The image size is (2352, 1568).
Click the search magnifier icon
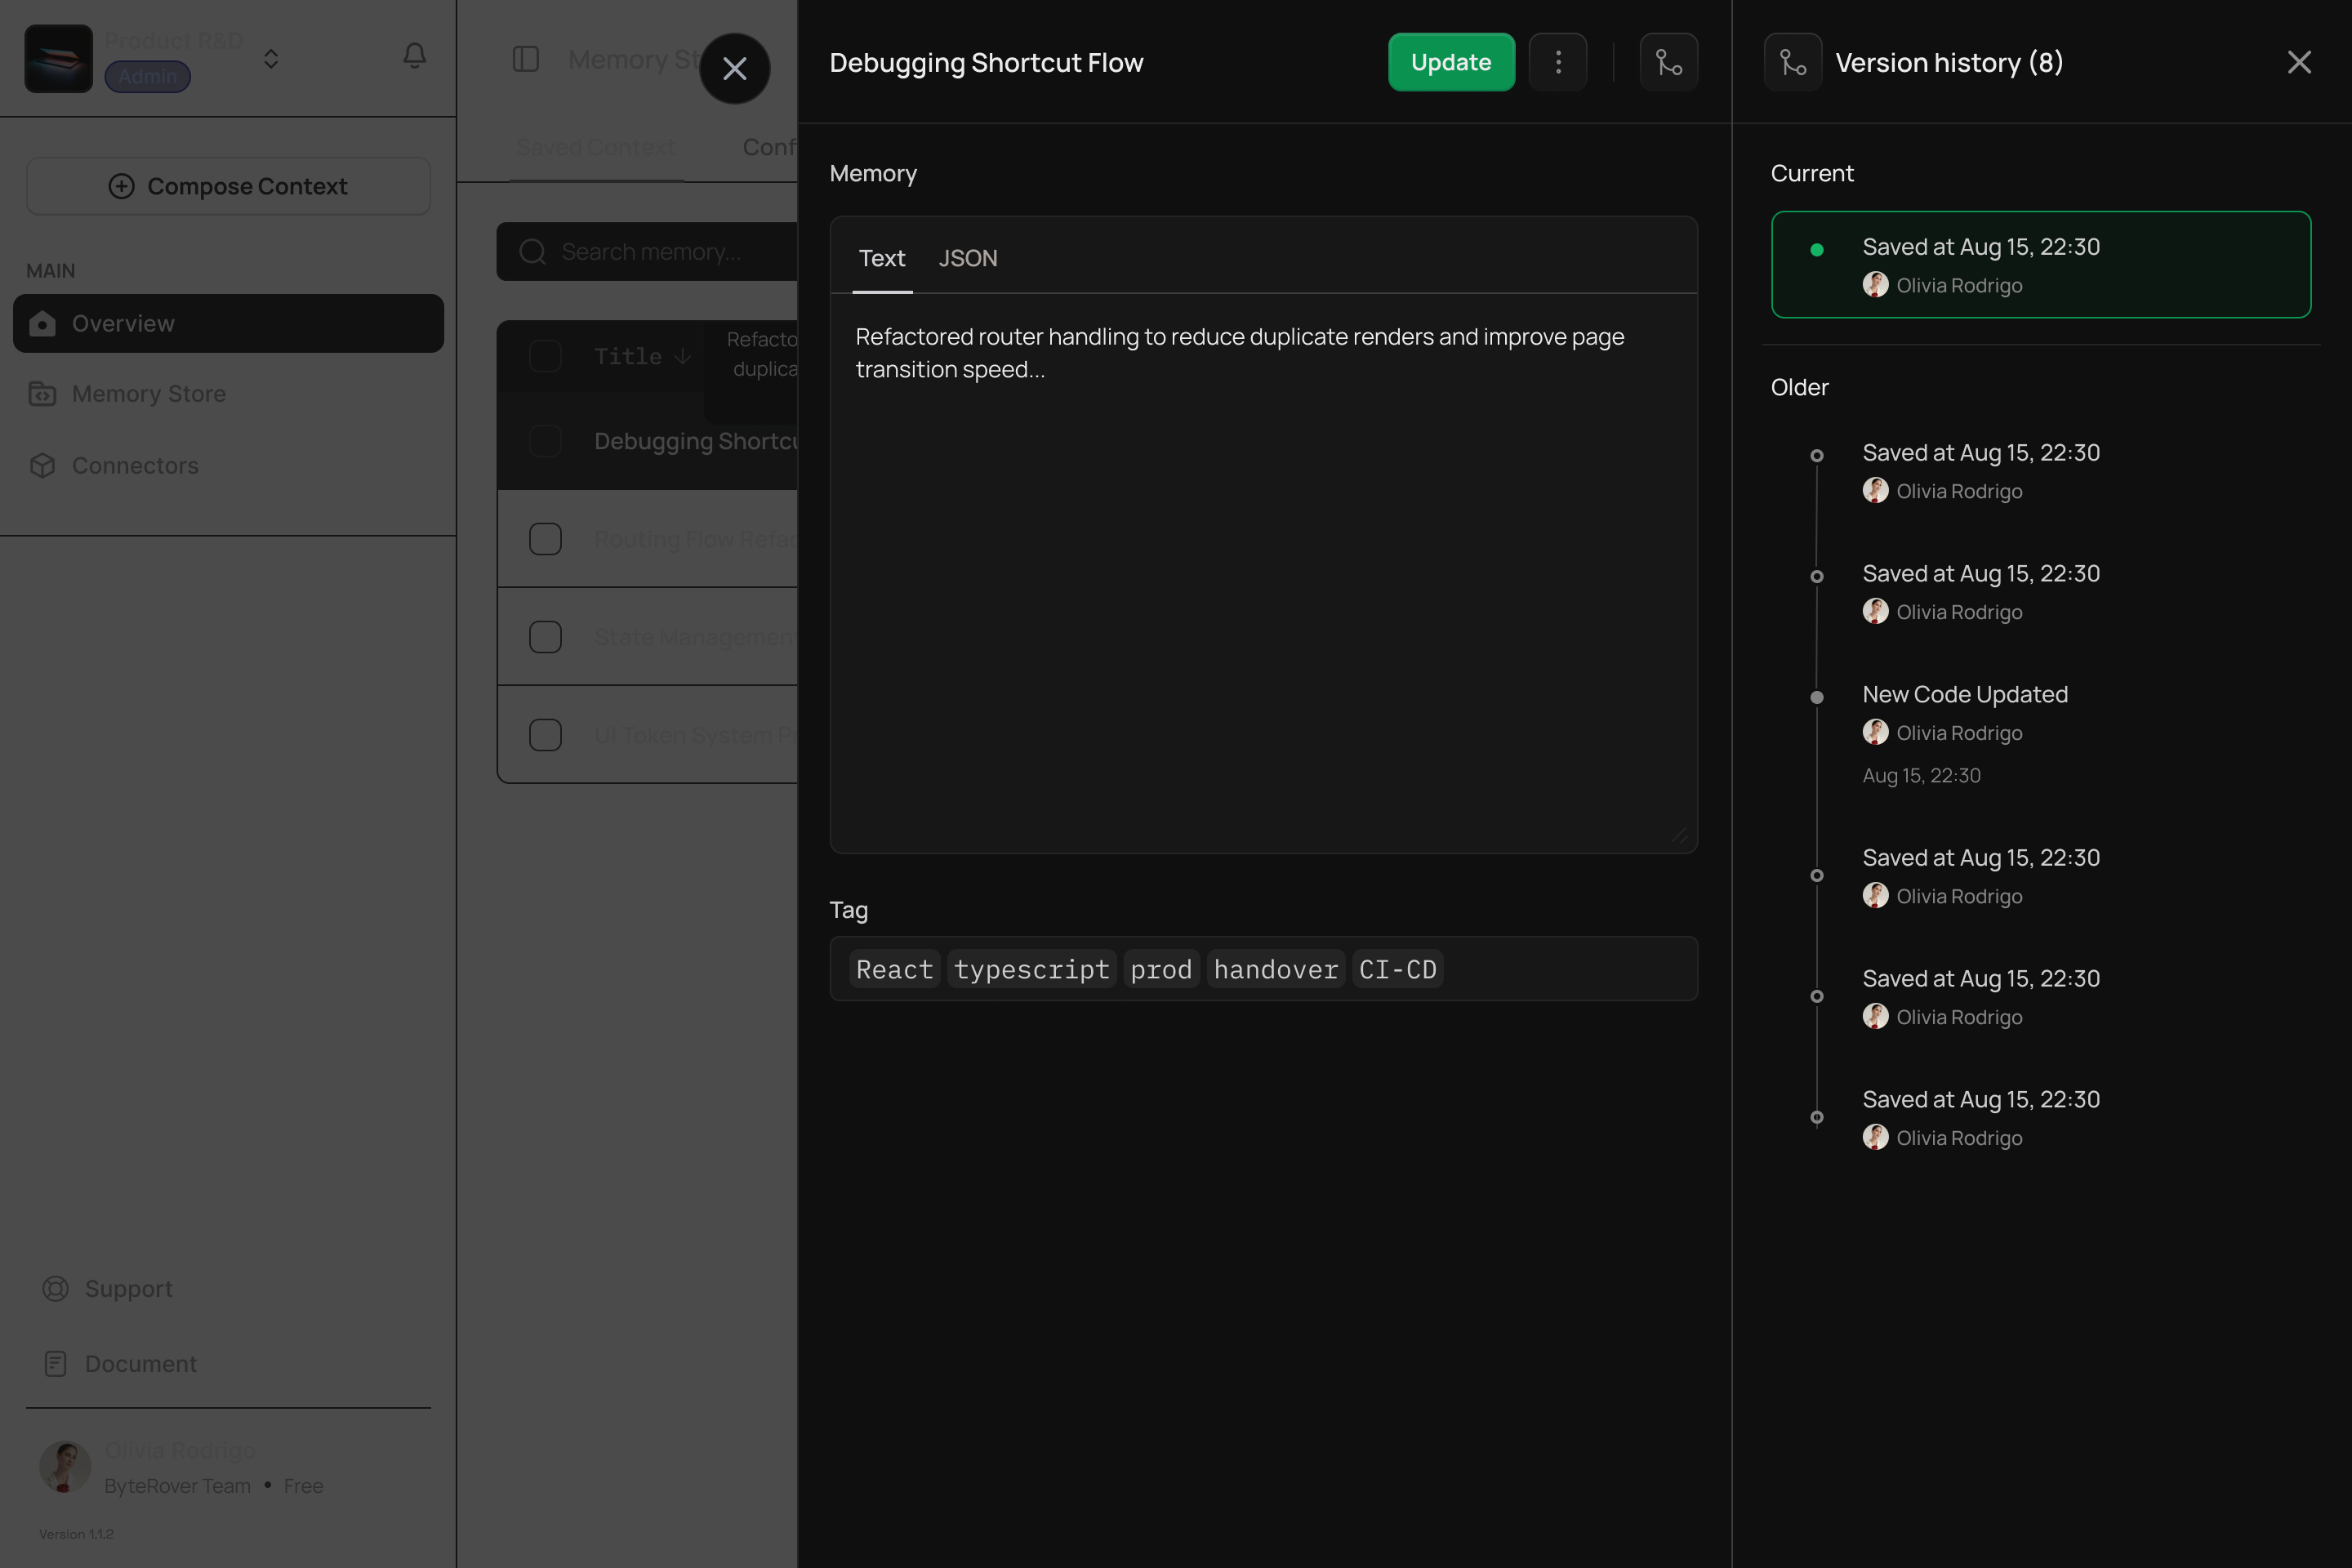[532, 252]
